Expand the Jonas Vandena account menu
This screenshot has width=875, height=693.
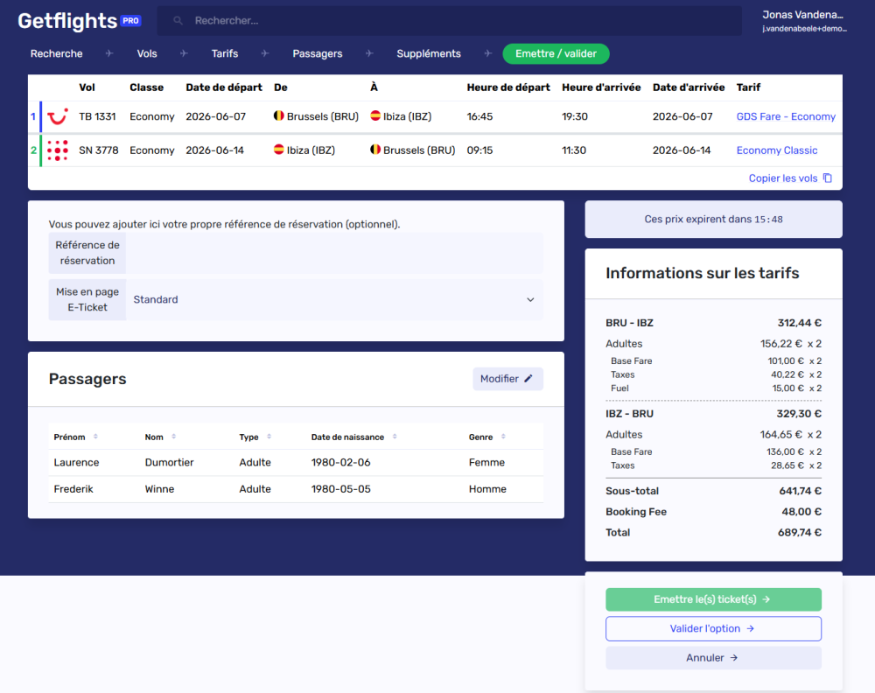coord(803,20)
